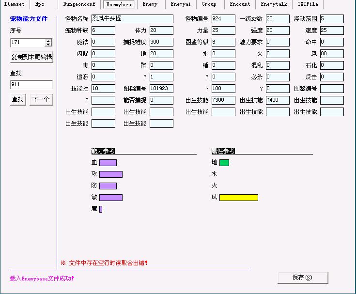
Task: Switch to the Itemset tab
Action: tap(14, 4)
